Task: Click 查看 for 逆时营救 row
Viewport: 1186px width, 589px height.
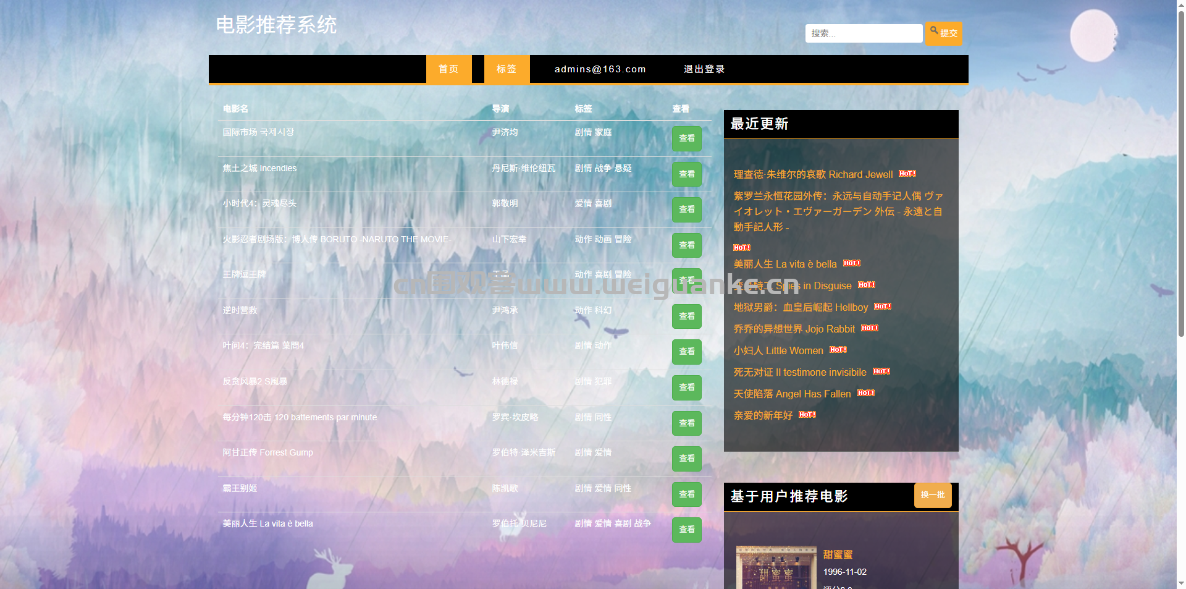Action: (687, 316)
